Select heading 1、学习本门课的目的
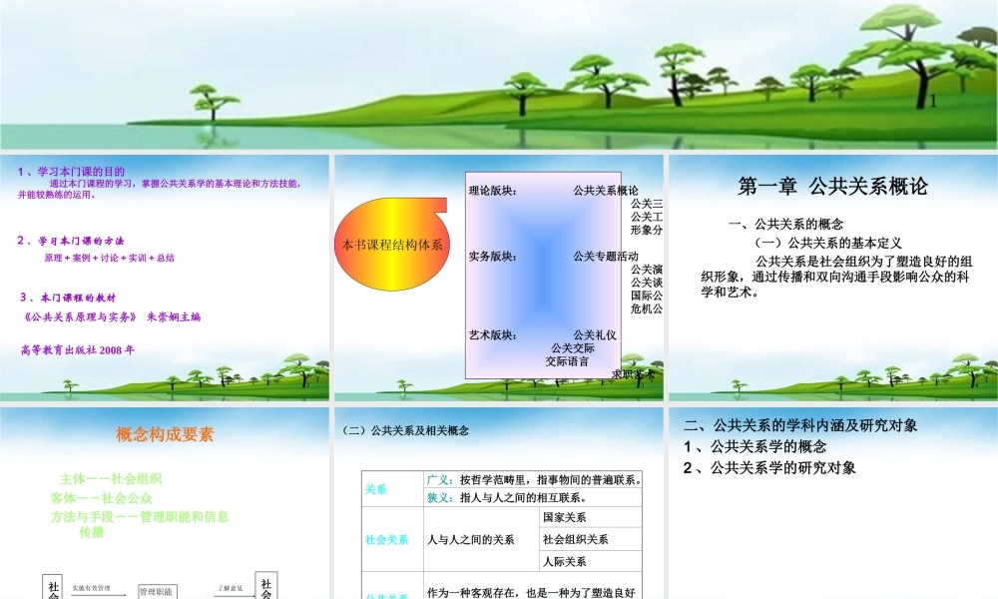 tap(71, 172)
